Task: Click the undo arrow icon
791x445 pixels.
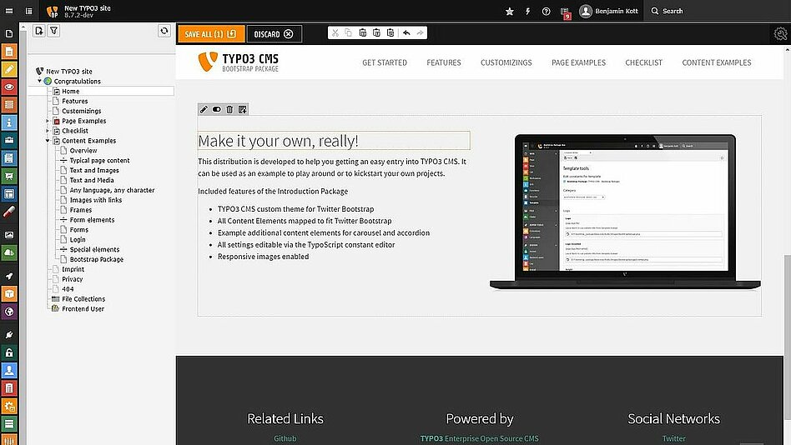Action: (x=406, y=32)
